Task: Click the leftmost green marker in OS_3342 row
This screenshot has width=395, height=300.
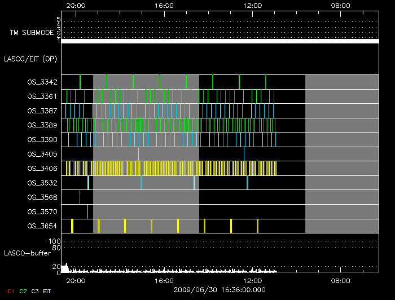Action: pyautogui.click(x=80, y=82)
